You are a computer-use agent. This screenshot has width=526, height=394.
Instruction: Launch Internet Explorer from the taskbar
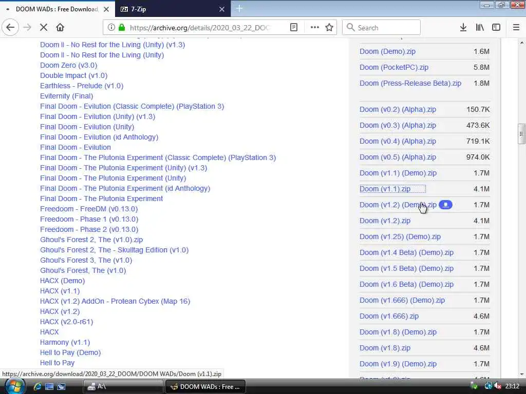(37, 387)
